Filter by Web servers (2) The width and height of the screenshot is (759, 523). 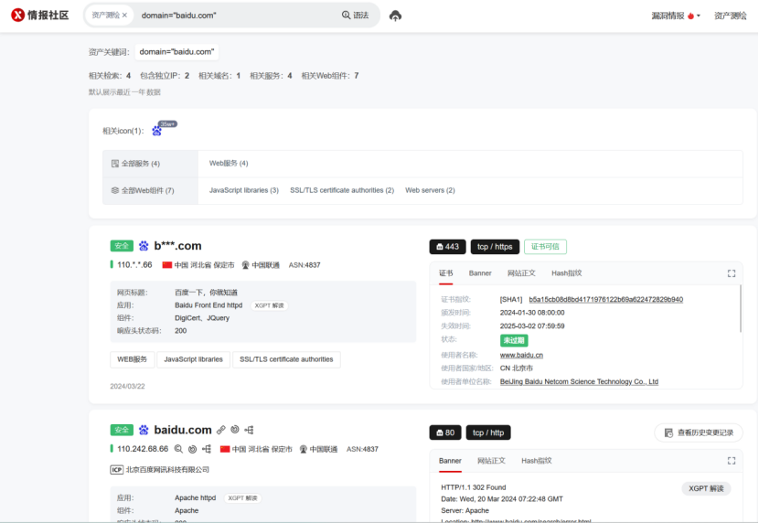430,190
